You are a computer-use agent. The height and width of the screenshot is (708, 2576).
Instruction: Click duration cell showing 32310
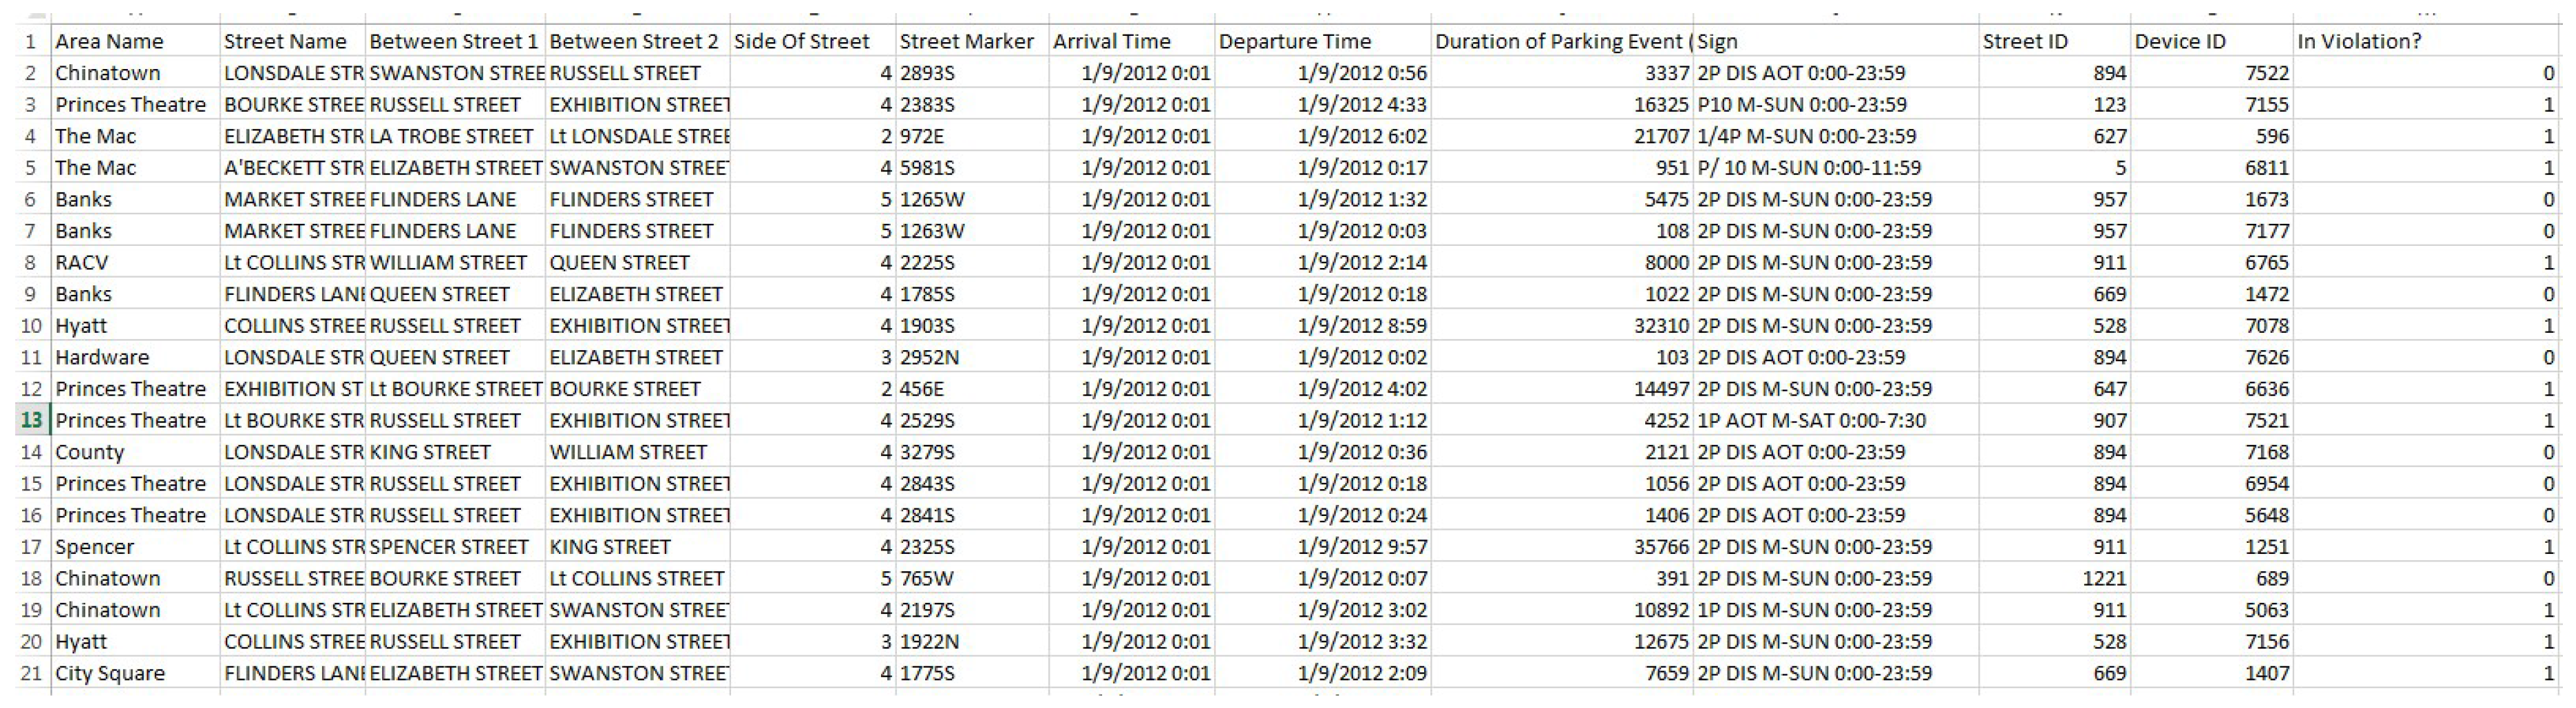point(1562,326)
